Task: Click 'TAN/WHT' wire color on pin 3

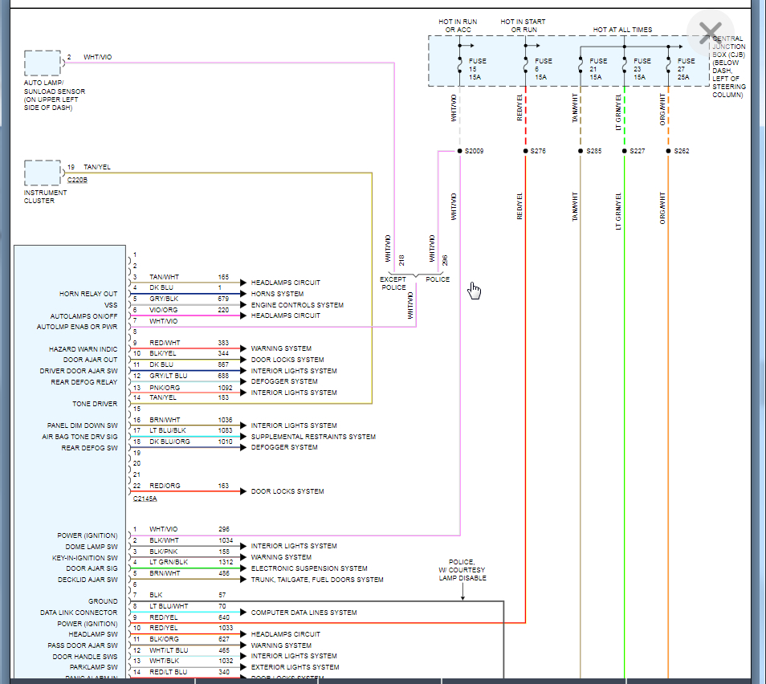Action: (x=164, y=277)
